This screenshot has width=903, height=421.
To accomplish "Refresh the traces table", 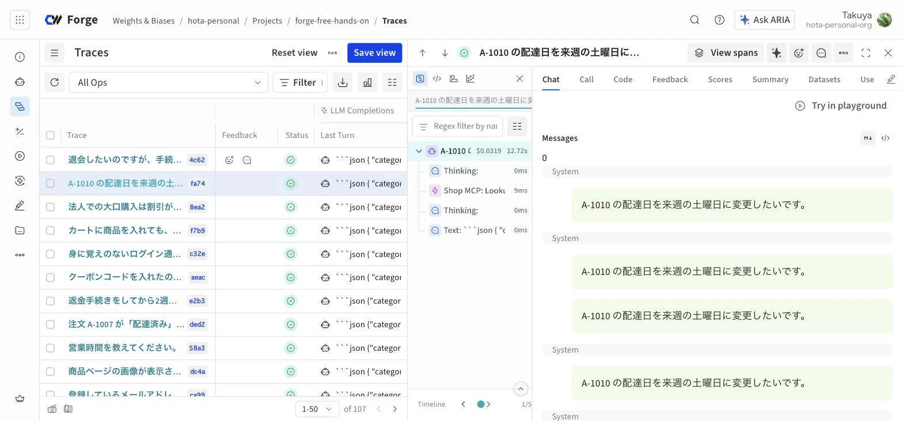I will tap(55, 82).
